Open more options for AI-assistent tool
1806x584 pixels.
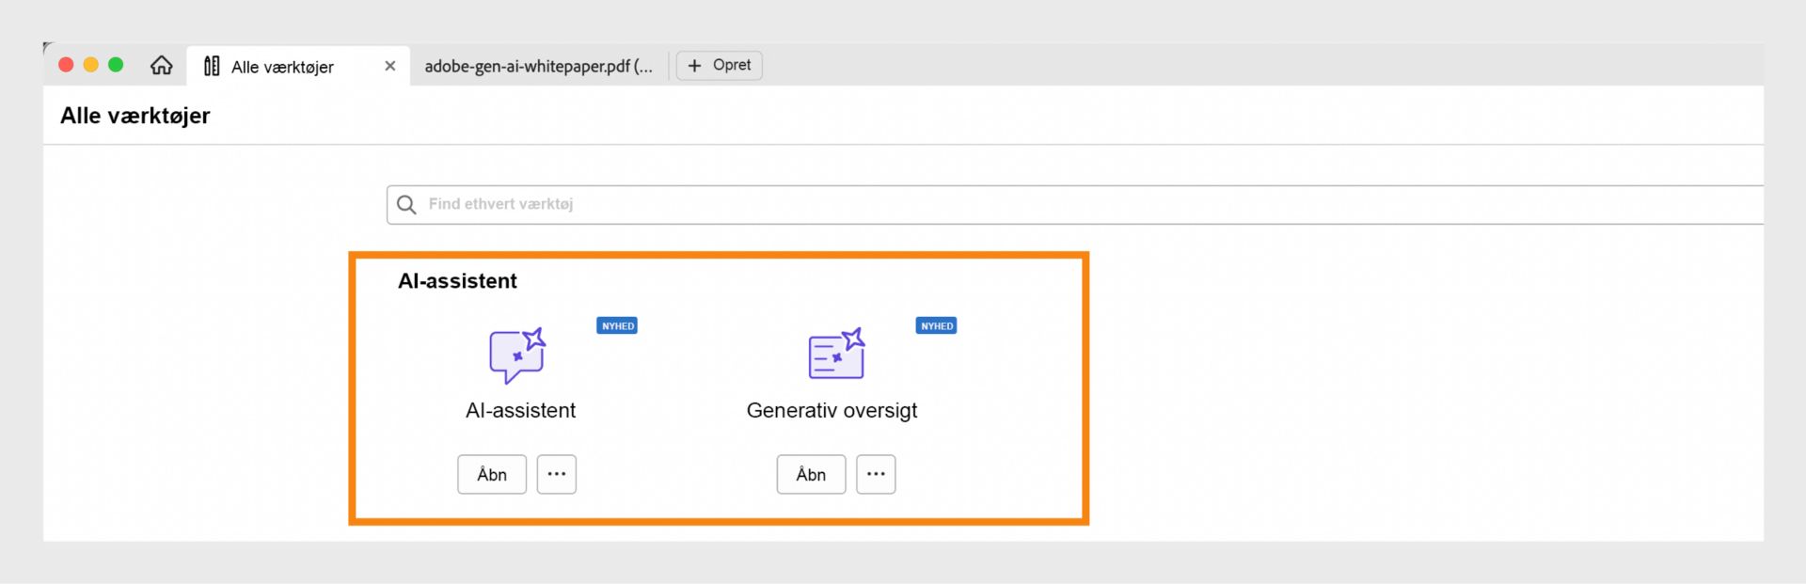click(x=557, y=474)
